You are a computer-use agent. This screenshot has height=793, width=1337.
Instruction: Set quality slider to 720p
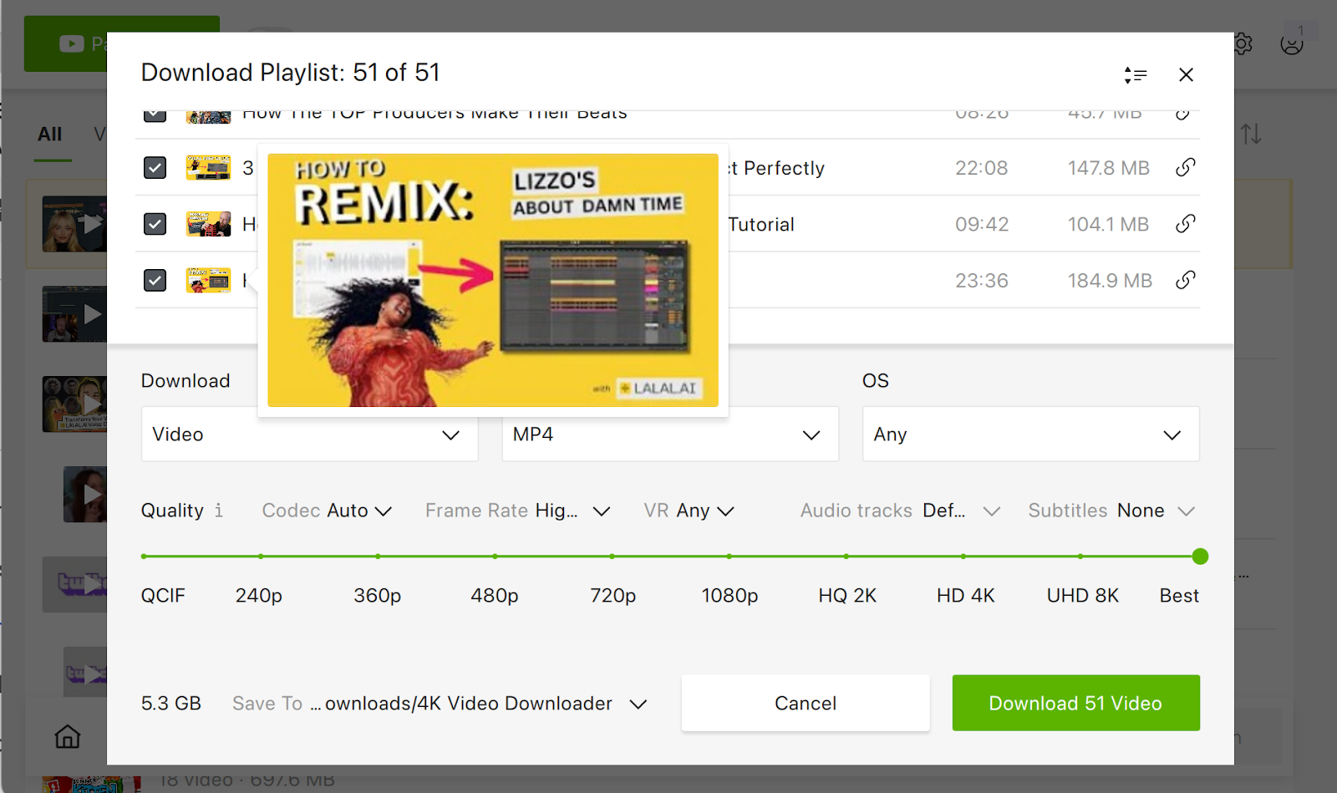coord(612,557)
